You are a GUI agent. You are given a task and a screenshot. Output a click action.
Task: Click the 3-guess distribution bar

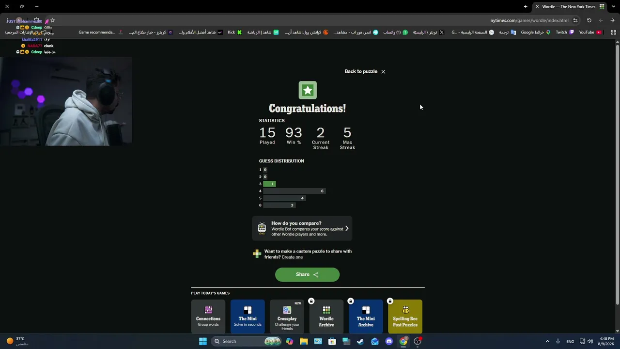point(269,184)
